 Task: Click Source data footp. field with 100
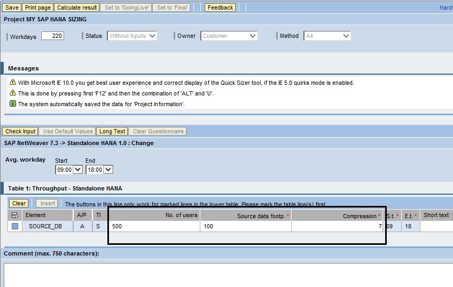(246, 226)
